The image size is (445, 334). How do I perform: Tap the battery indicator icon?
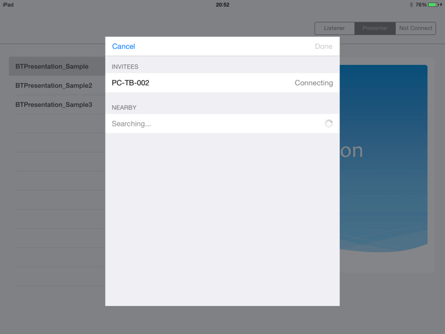[434, 4]
